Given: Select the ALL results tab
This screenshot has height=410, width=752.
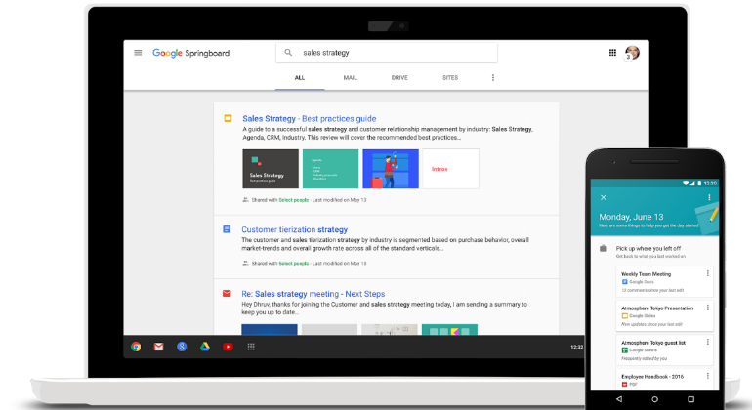Looking at the screenshot, I should [x=300, y=78].
